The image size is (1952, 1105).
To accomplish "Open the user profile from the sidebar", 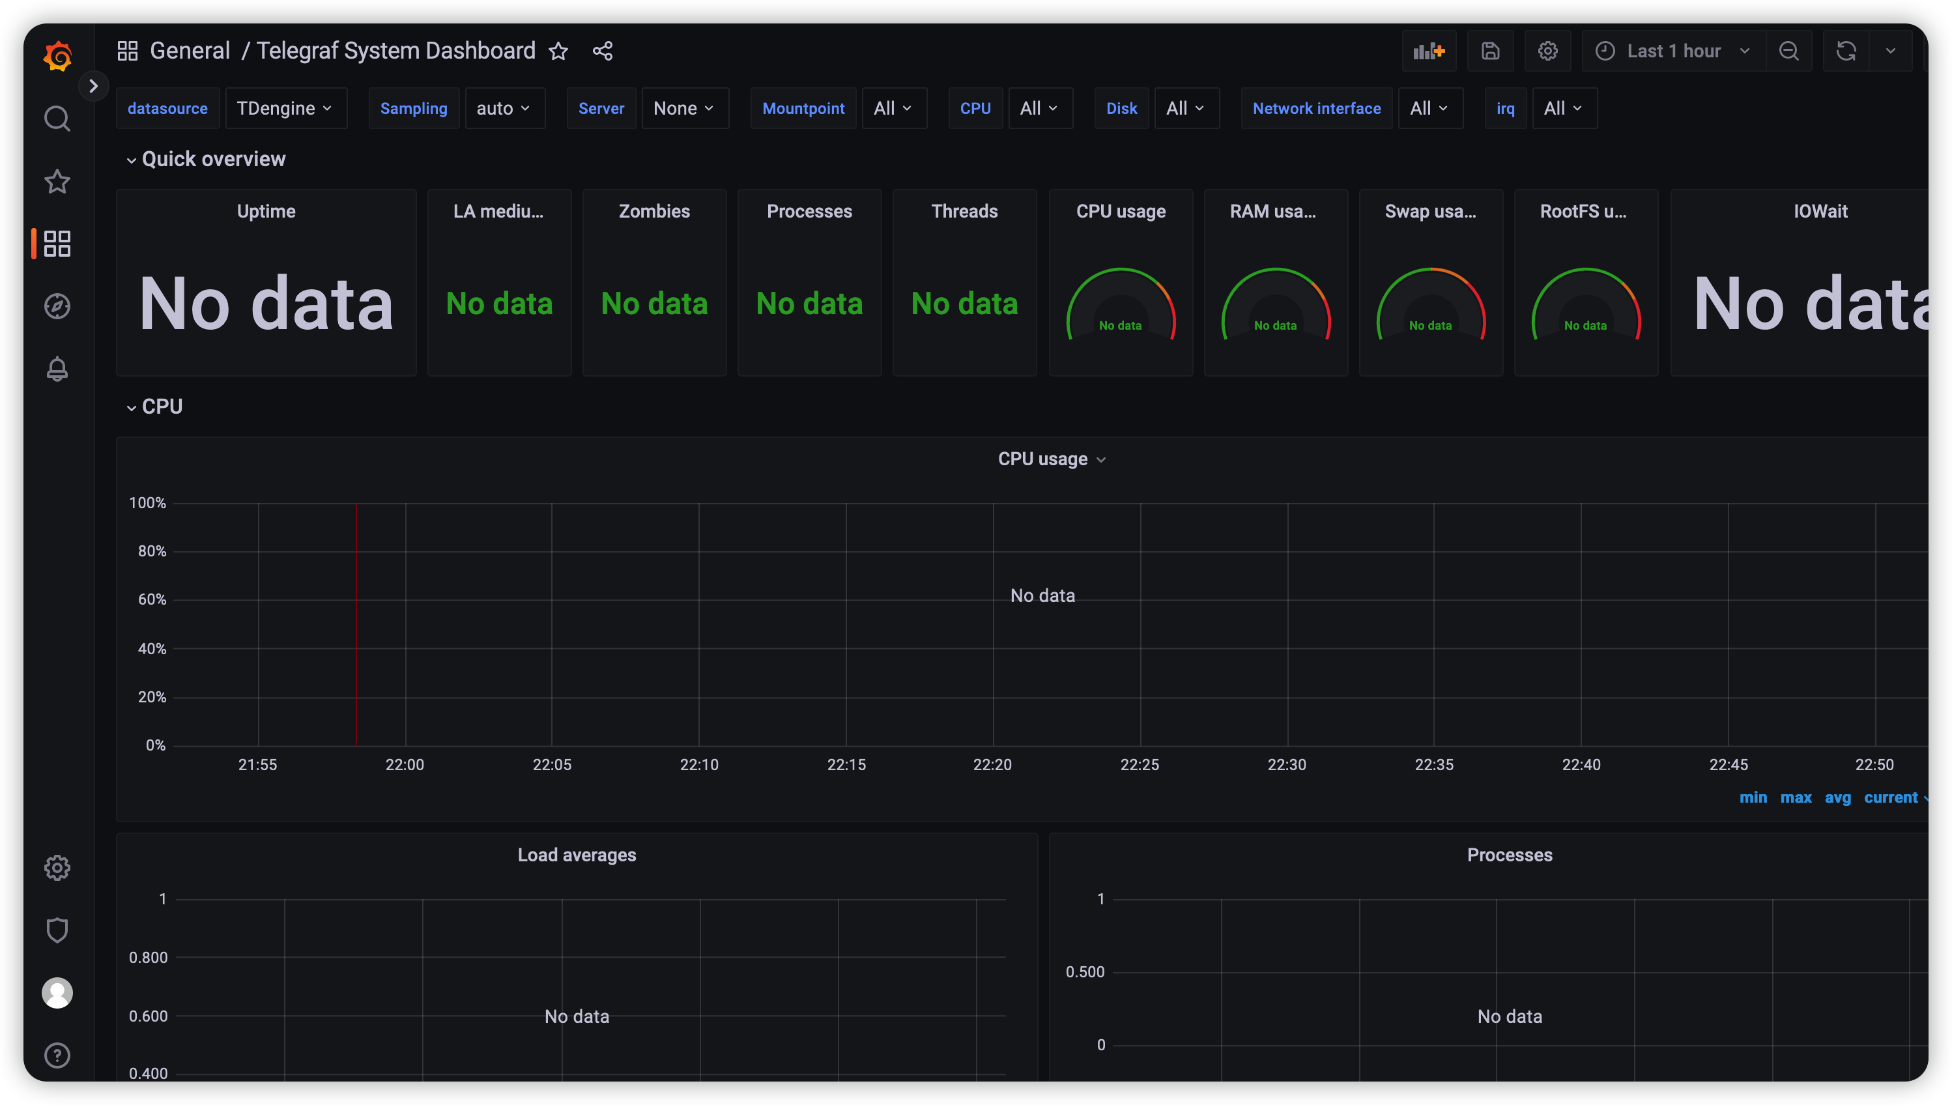I will [x=57, y=993].
